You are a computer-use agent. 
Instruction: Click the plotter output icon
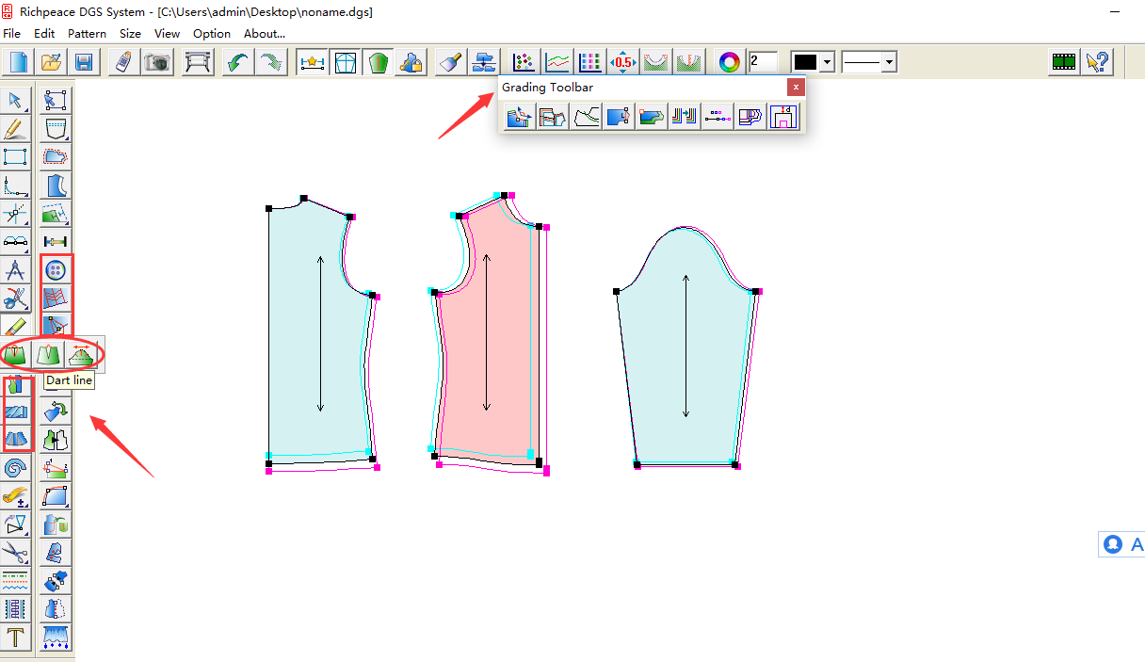point(195,61)
